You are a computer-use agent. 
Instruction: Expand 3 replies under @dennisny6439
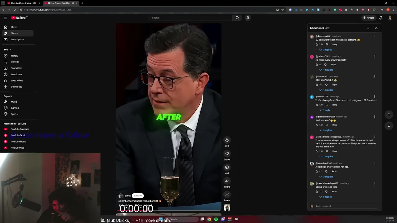tap(326, 50)
